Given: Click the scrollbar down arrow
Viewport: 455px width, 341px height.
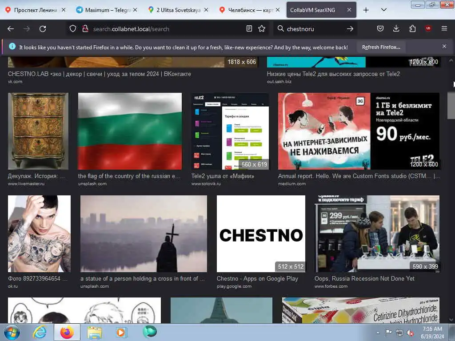Looking at the screenshot, I should pyautogui.click(x=451, y=320).
